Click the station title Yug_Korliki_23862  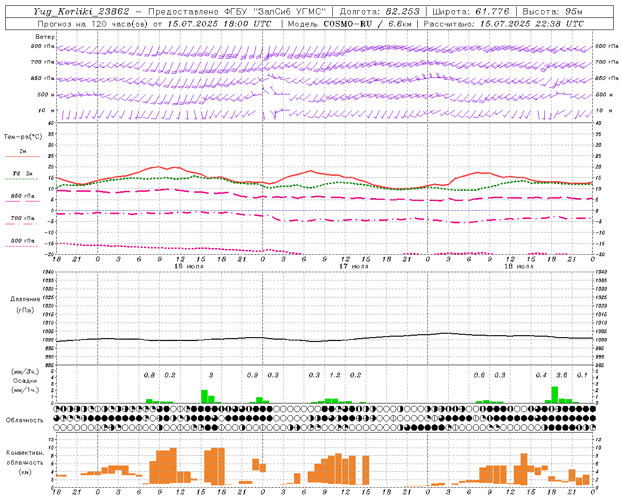(x=82, y=12)
